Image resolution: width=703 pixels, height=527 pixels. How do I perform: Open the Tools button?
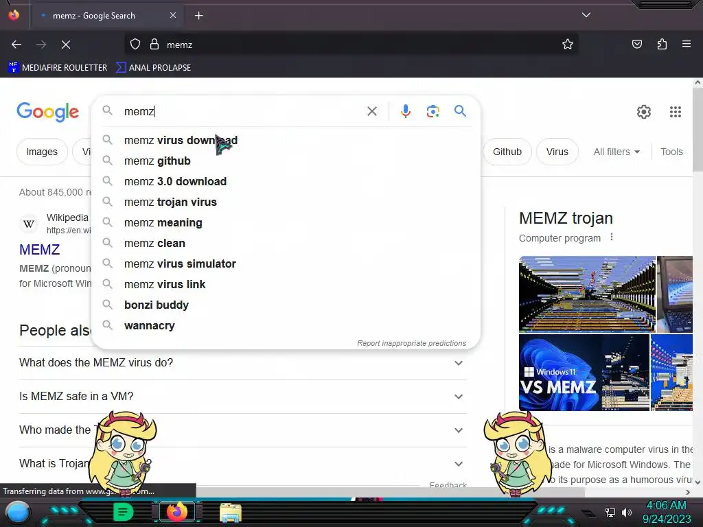671,152
